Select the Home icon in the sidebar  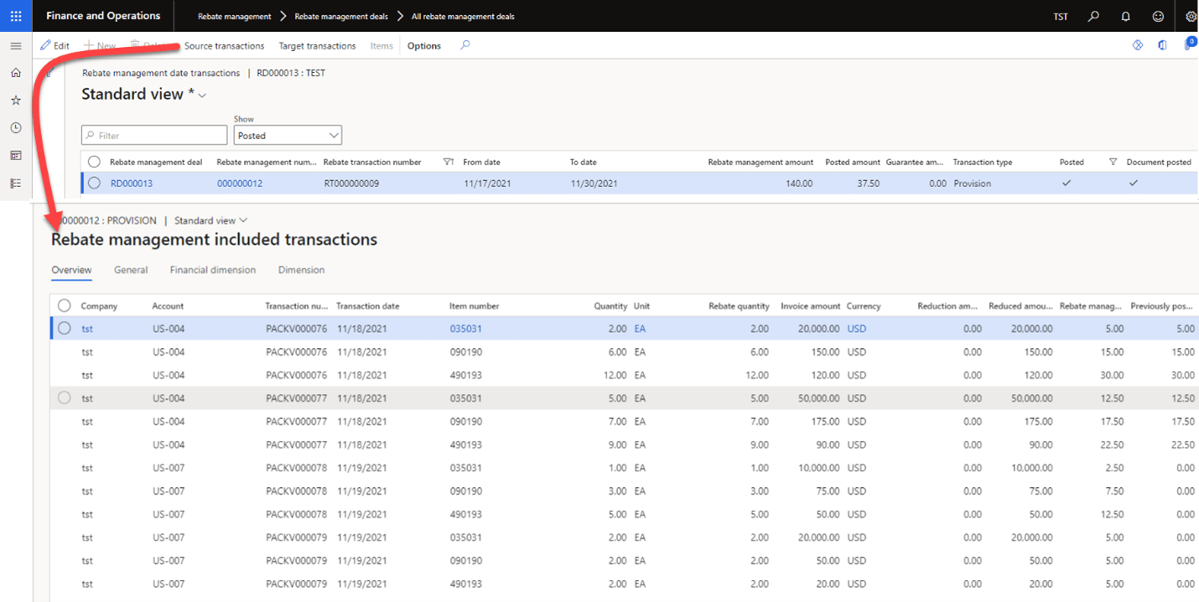(x=15, y=72)
